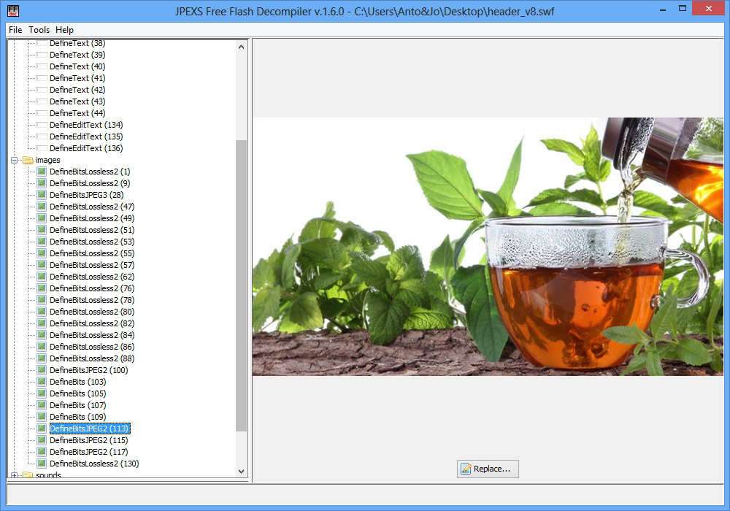Click the image icon beside DefineBitsJPEG3 (28)
730x511 pixels.
coord(42,195)
